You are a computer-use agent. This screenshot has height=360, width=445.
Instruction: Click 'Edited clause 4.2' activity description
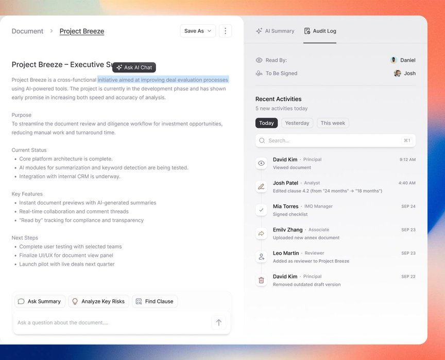(x=328, y=191)
